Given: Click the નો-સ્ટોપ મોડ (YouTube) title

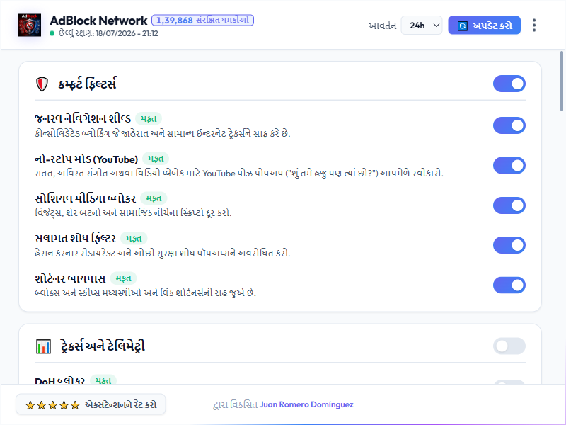Looking at the screenshot, I should pos(86,159).
